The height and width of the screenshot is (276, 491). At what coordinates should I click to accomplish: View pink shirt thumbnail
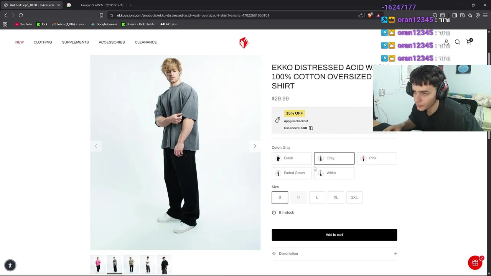click(x=98, y=264)
